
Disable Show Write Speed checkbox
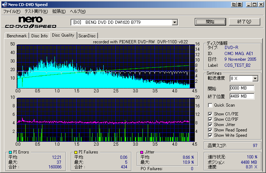210,135
